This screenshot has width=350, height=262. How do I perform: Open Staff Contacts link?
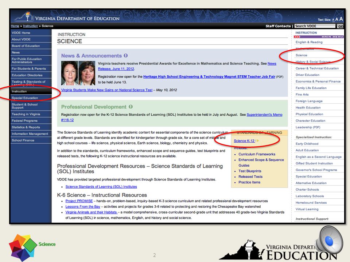point(278,26)
